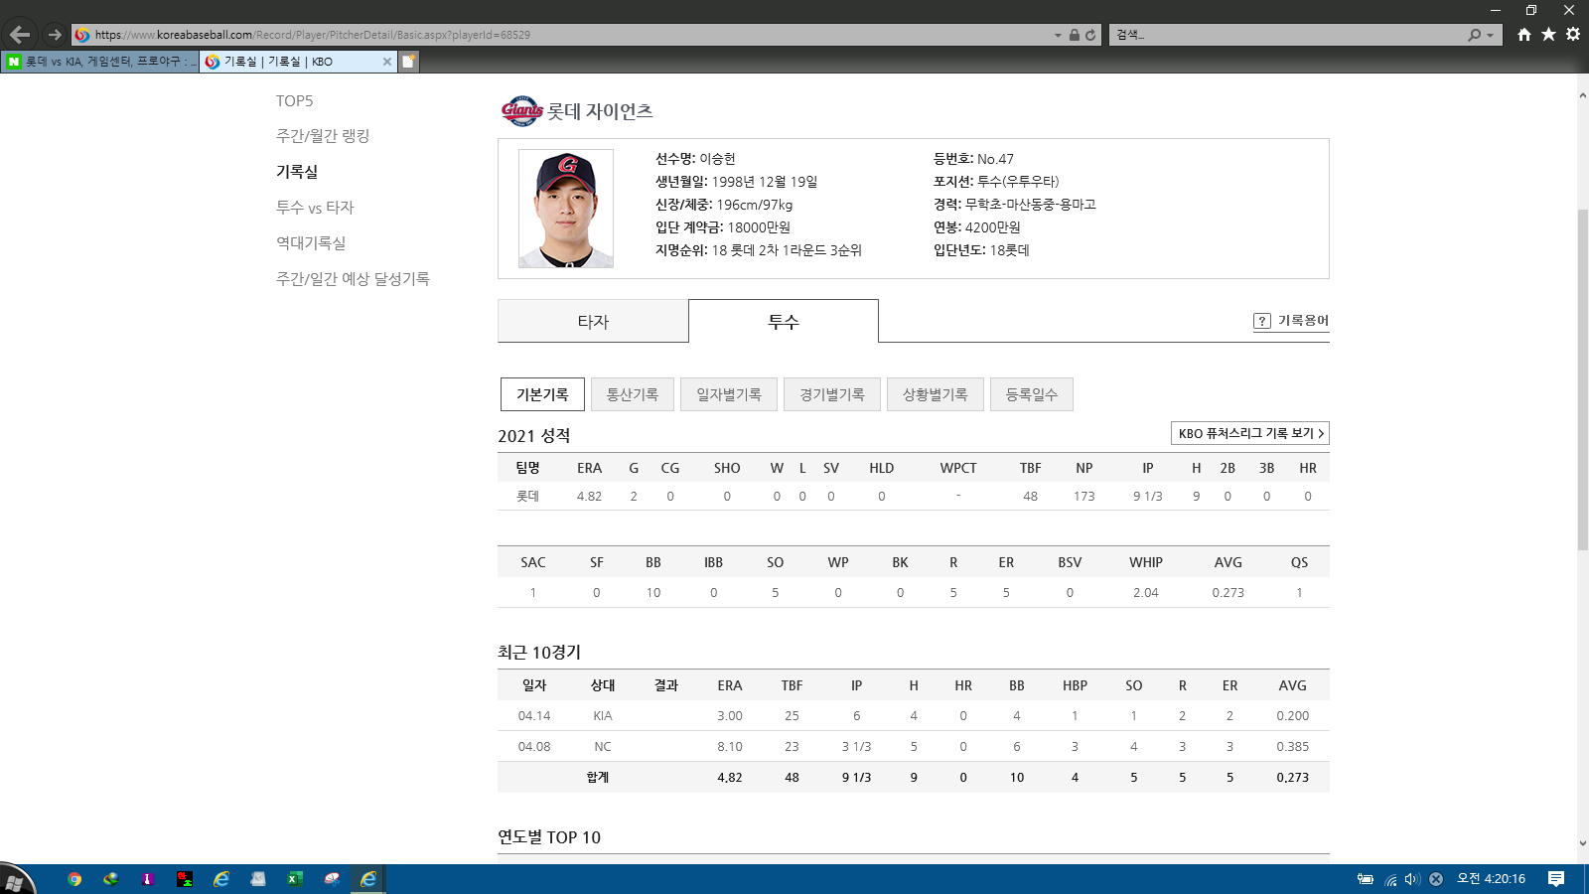
Task: Click the player photo of 이승헌
Action: coord(566,209)
